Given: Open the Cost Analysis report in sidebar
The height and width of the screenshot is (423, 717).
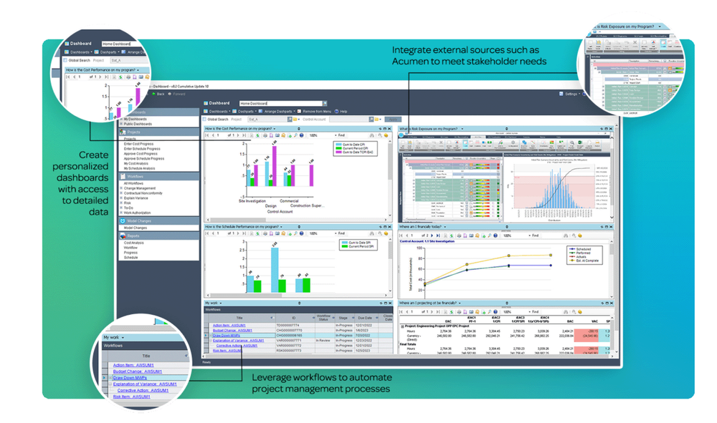Looking at the screenshot, I should (134, 243).
